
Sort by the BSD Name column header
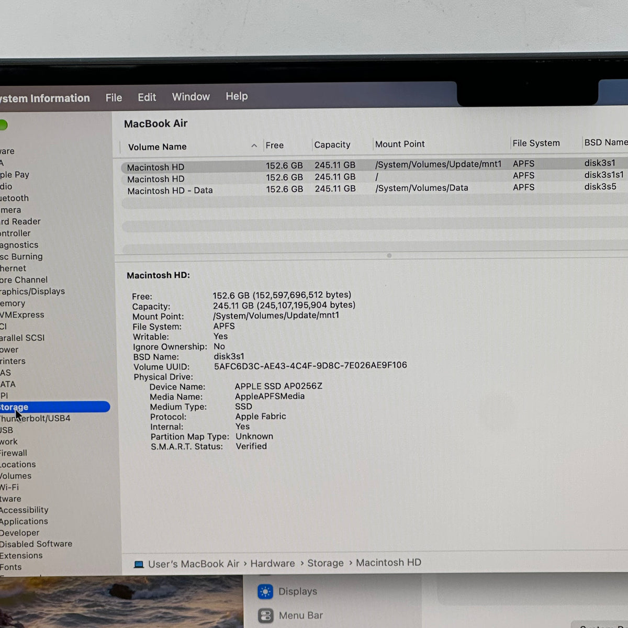(605, 142)
